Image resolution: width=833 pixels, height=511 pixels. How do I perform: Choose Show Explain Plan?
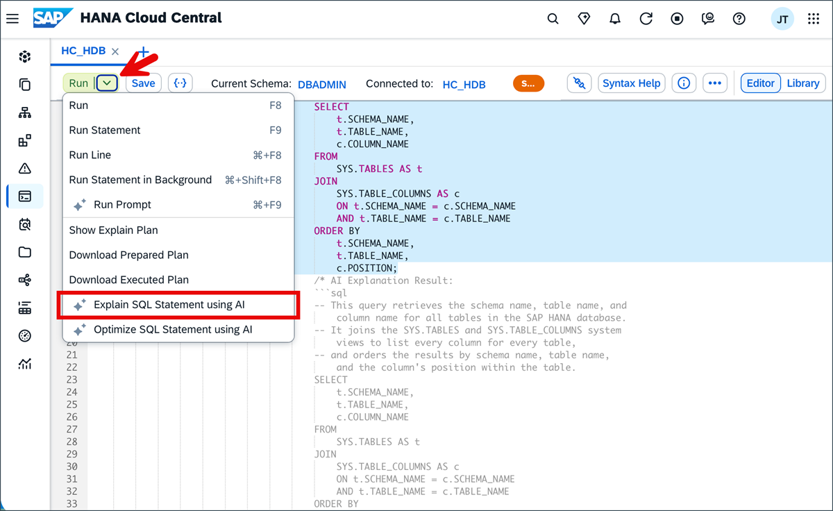coord(178,231)
